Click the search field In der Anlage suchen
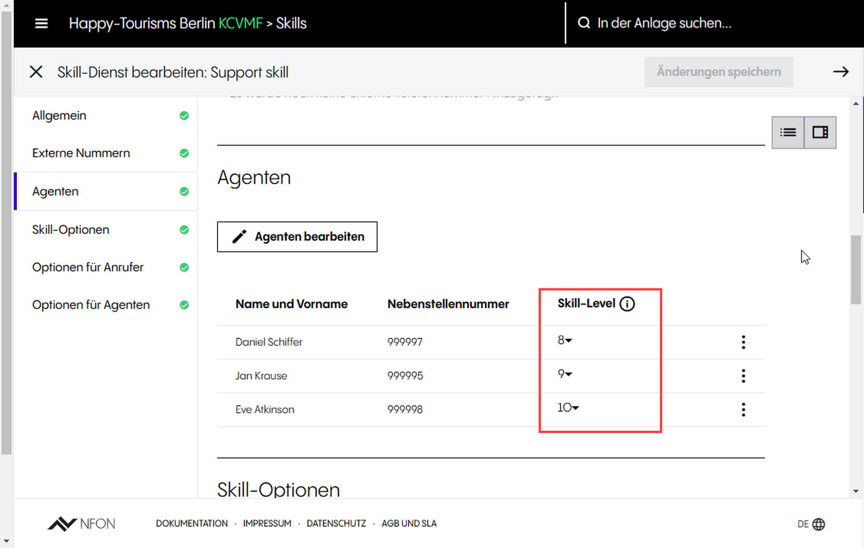Screen dimensions: 864x548 [x=664, y=23]
